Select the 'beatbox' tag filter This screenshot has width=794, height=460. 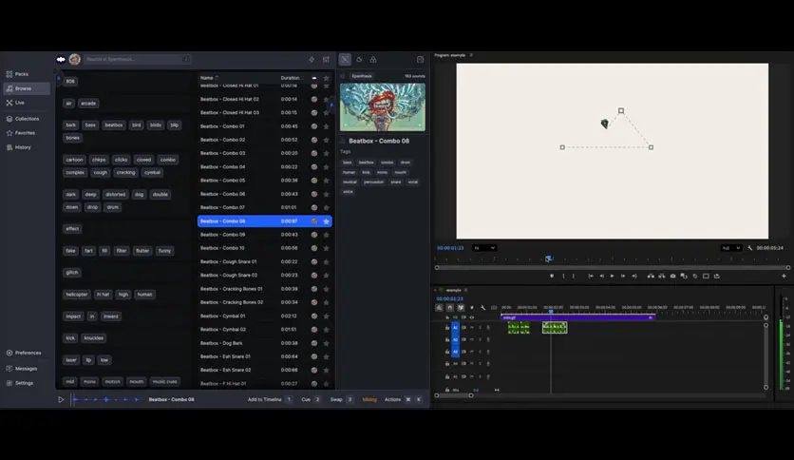(114, 125)
